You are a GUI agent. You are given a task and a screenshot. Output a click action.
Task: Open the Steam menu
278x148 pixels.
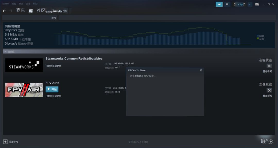(6, 4)
